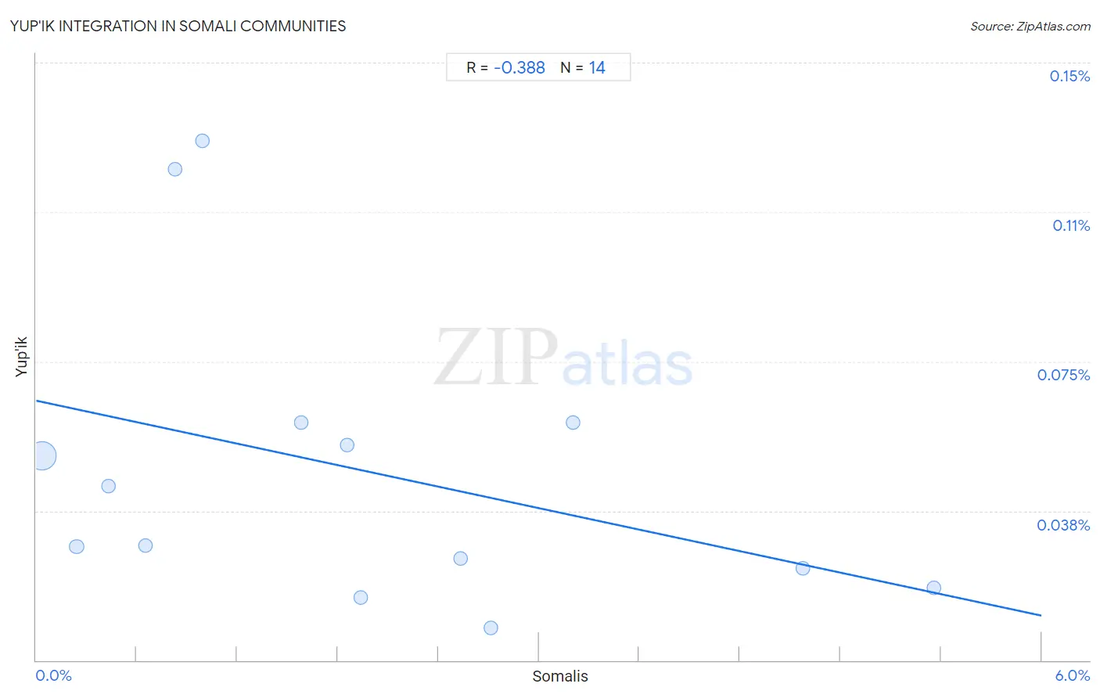Click the data point on the line left of the rightmost
The width and height of the screenshot is (1100, 698).
tap(803, 568)
